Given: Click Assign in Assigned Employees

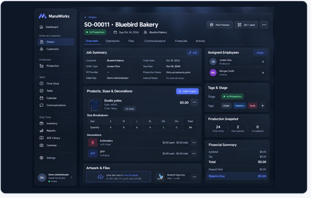Looking at the screenshot, I should [260, 53].
